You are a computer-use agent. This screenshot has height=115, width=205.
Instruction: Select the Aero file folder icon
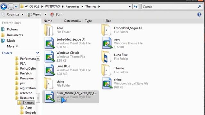point(49,30)
